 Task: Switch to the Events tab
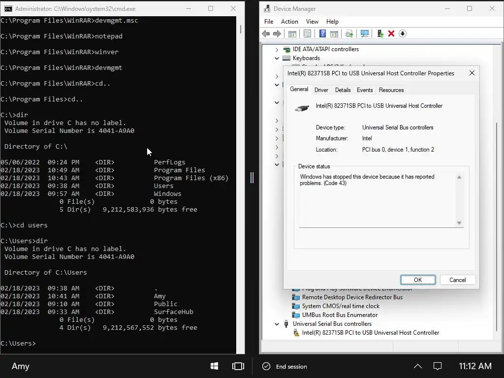tap(365, 90)
